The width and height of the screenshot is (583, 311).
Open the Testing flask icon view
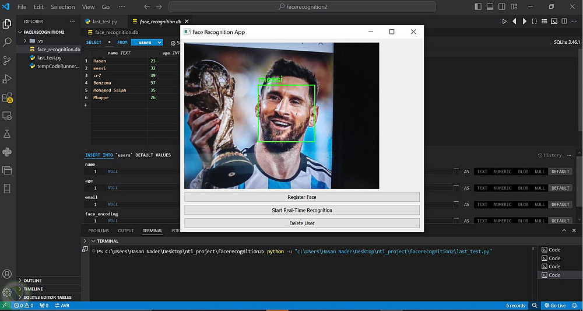point(7,134)
